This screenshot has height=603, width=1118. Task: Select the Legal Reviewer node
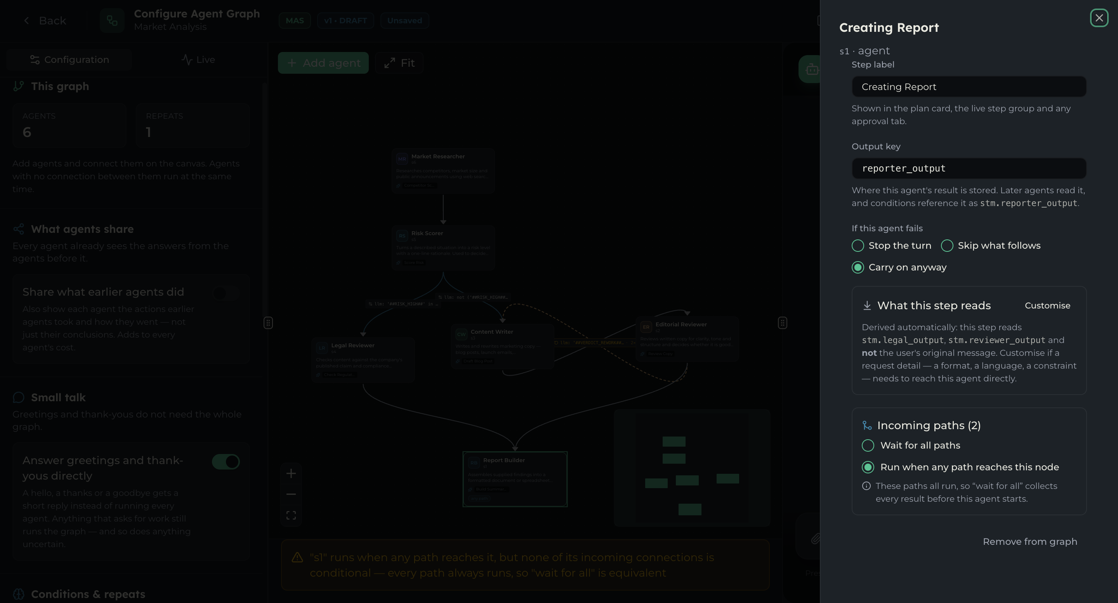pyautogui.click(x=363, y=360)
